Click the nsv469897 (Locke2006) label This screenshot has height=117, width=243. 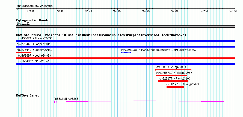(34, 55)
